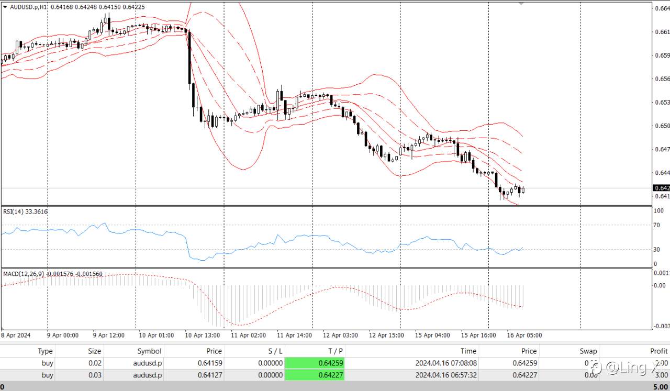This screenshot has height=391, width=670.
Task: Click the gray chart shift triangle marker
Action: coord(521,4)
